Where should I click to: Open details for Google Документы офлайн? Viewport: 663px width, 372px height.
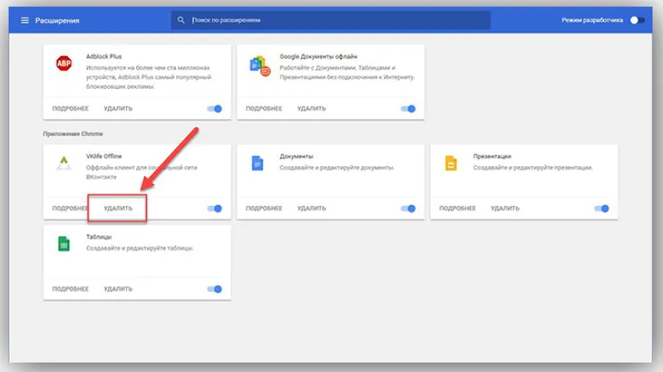click(x=264, y=108)
